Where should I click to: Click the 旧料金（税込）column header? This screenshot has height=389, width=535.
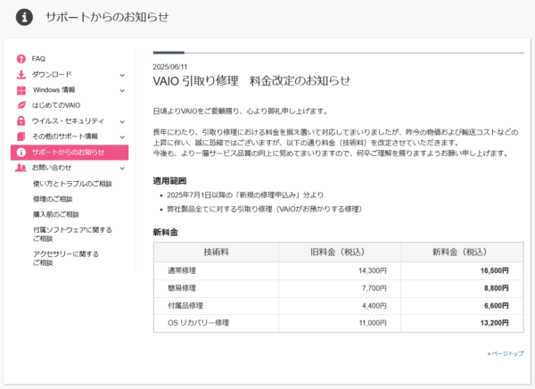tap(340, 252)
